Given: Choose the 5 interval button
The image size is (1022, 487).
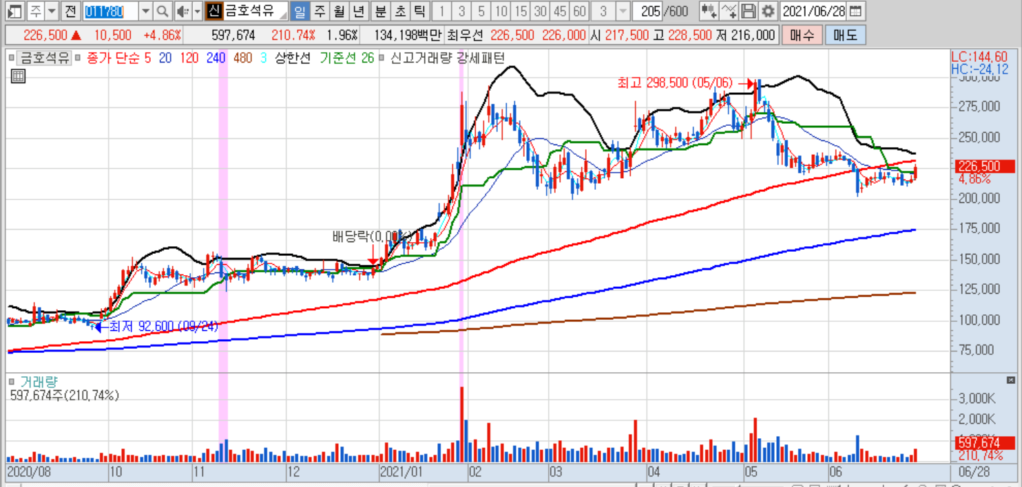Looking at the screenshot, I should point(481,11).
